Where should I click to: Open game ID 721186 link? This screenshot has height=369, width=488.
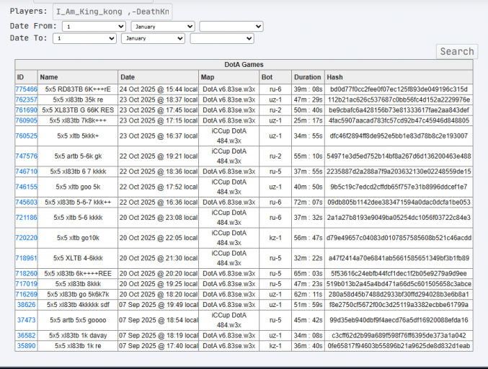click(x=26, y=218)
